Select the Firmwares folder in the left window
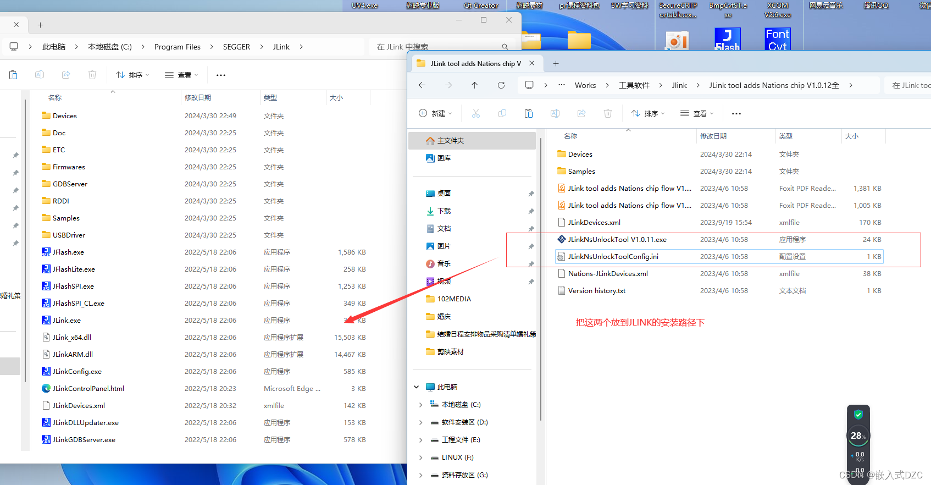Screen dimensions: 931x485 (x=204, y=167)
